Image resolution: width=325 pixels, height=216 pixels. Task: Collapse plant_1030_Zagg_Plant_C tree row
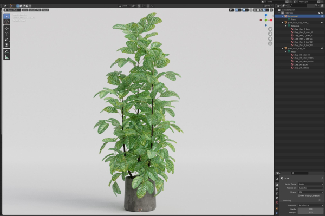point(283,22)
